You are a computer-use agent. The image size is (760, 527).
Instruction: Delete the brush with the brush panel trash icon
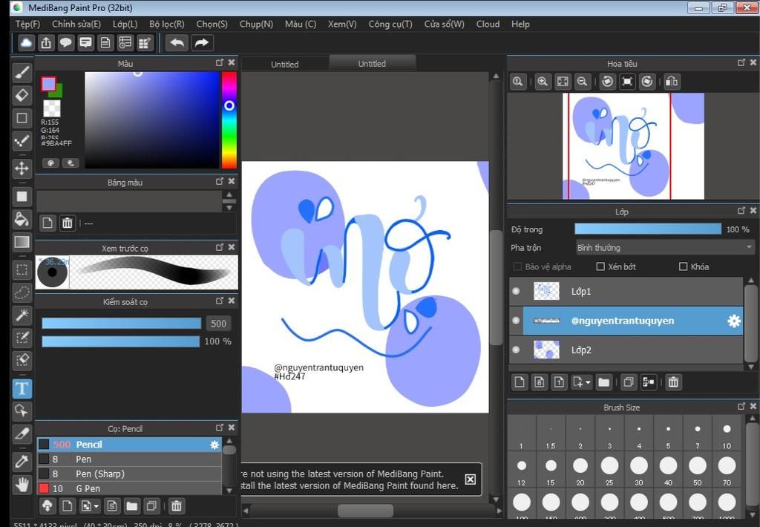click(177, 506)
